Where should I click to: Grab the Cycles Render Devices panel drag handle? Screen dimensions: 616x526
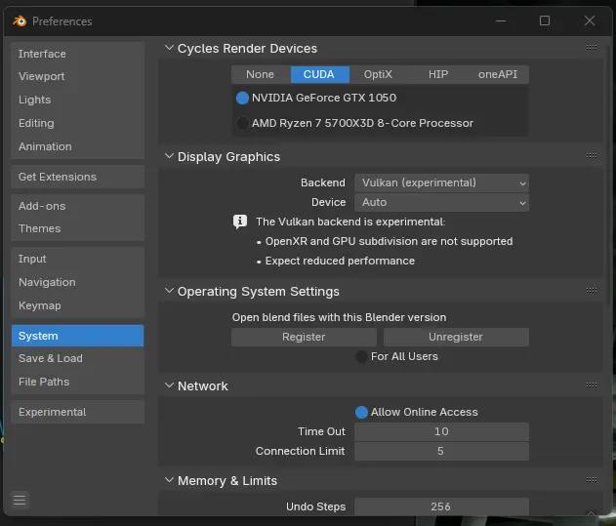click(592, 48)
